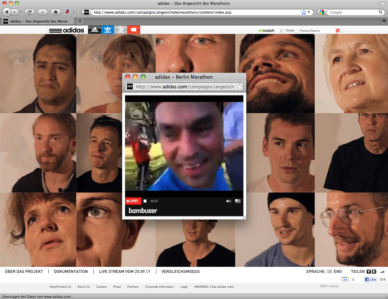Viewport: 388px width, 299px height.
Task: Select the 'adidas – Das Angesicht des Marat...' tab
Action: point(37,21)
